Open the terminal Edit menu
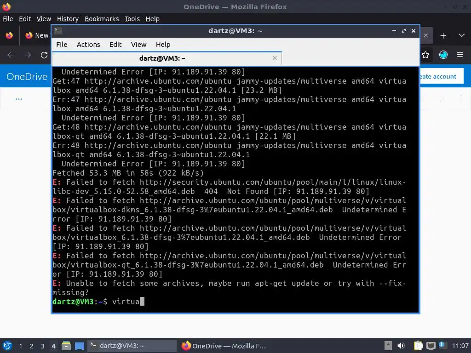The image size is (471, 353). pyautogui.click(x=115, y=45)
